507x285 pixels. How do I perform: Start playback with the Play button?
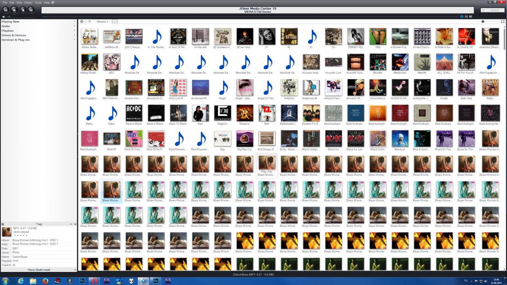coord(14,9)
